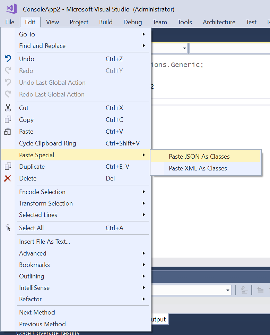Click the Duplicate icon
Image resolution: width=270 pixels, height=335 pixels.
pyautogui.click(x=8, y=167)
